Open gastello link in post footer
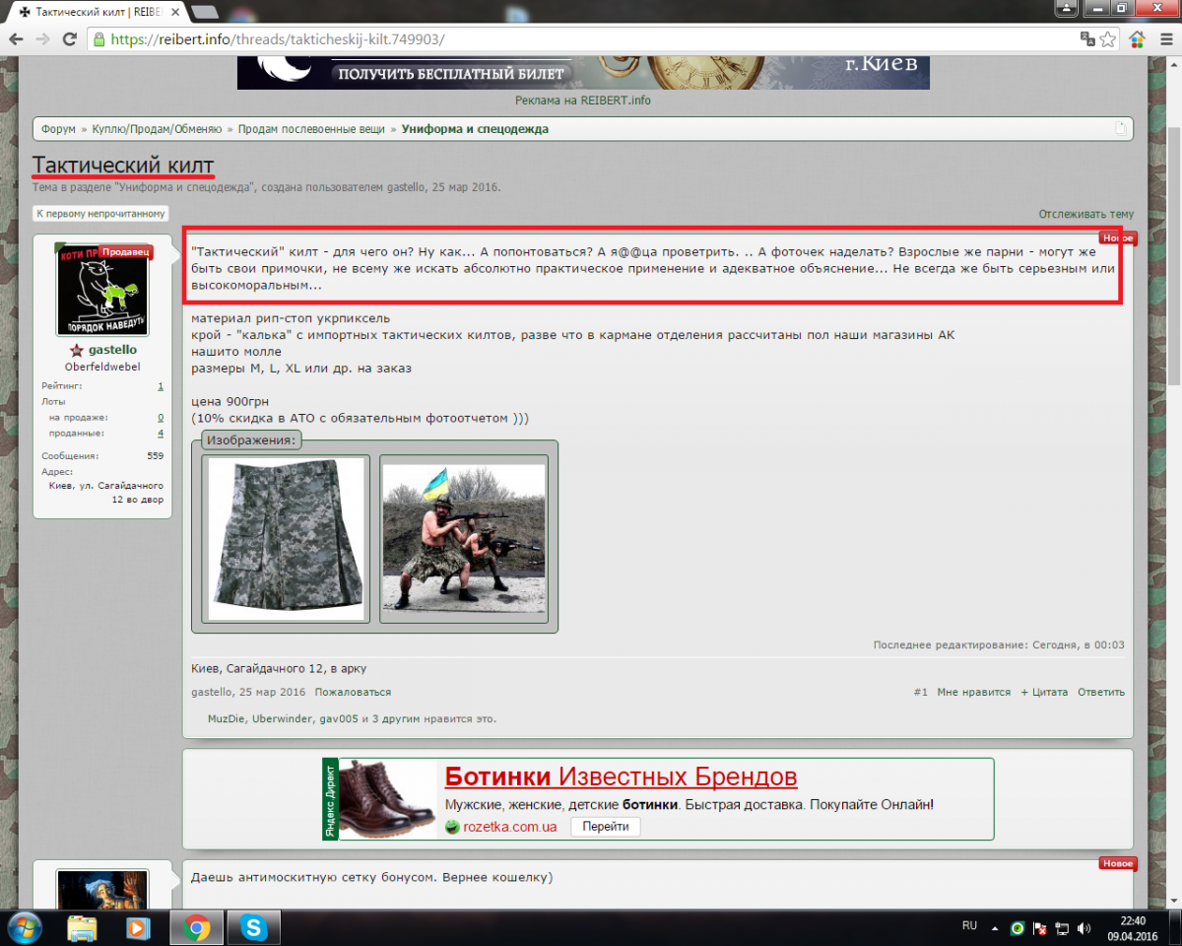 tap(212, 693)
